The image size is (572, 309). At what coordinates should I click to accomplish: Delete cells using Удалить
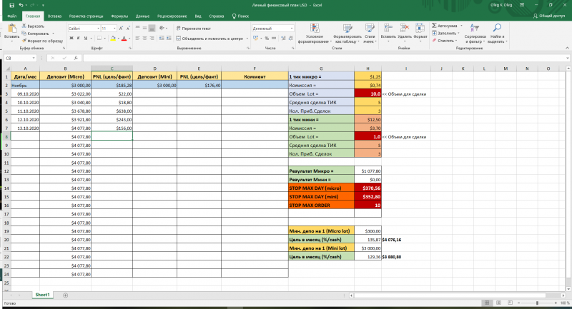pos(405,33)
